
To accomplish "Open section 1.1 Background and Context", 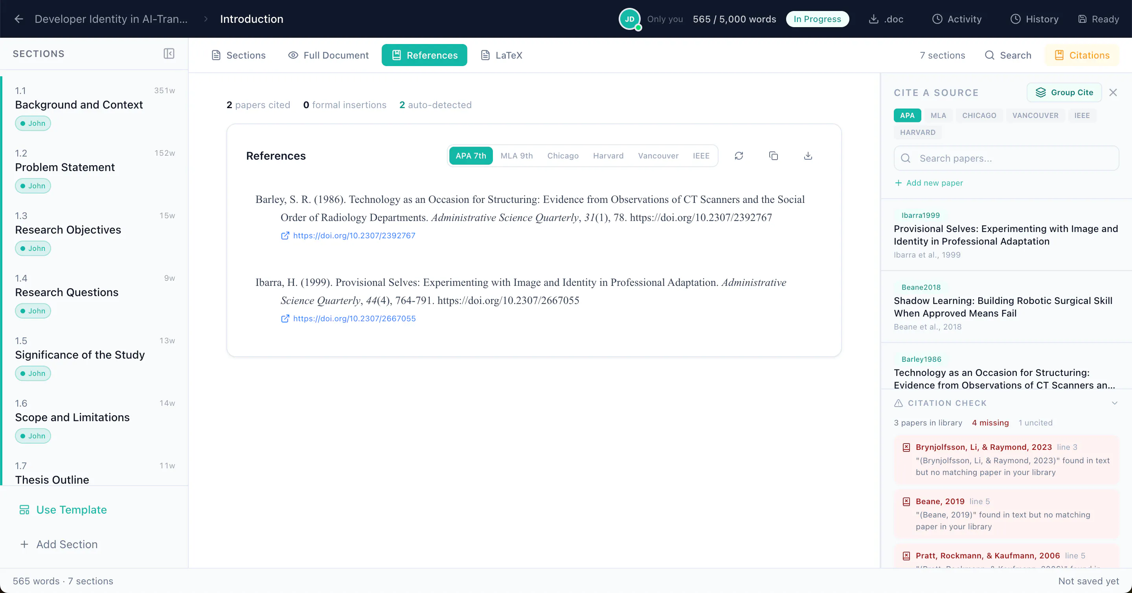I will [x=95, y=108].
